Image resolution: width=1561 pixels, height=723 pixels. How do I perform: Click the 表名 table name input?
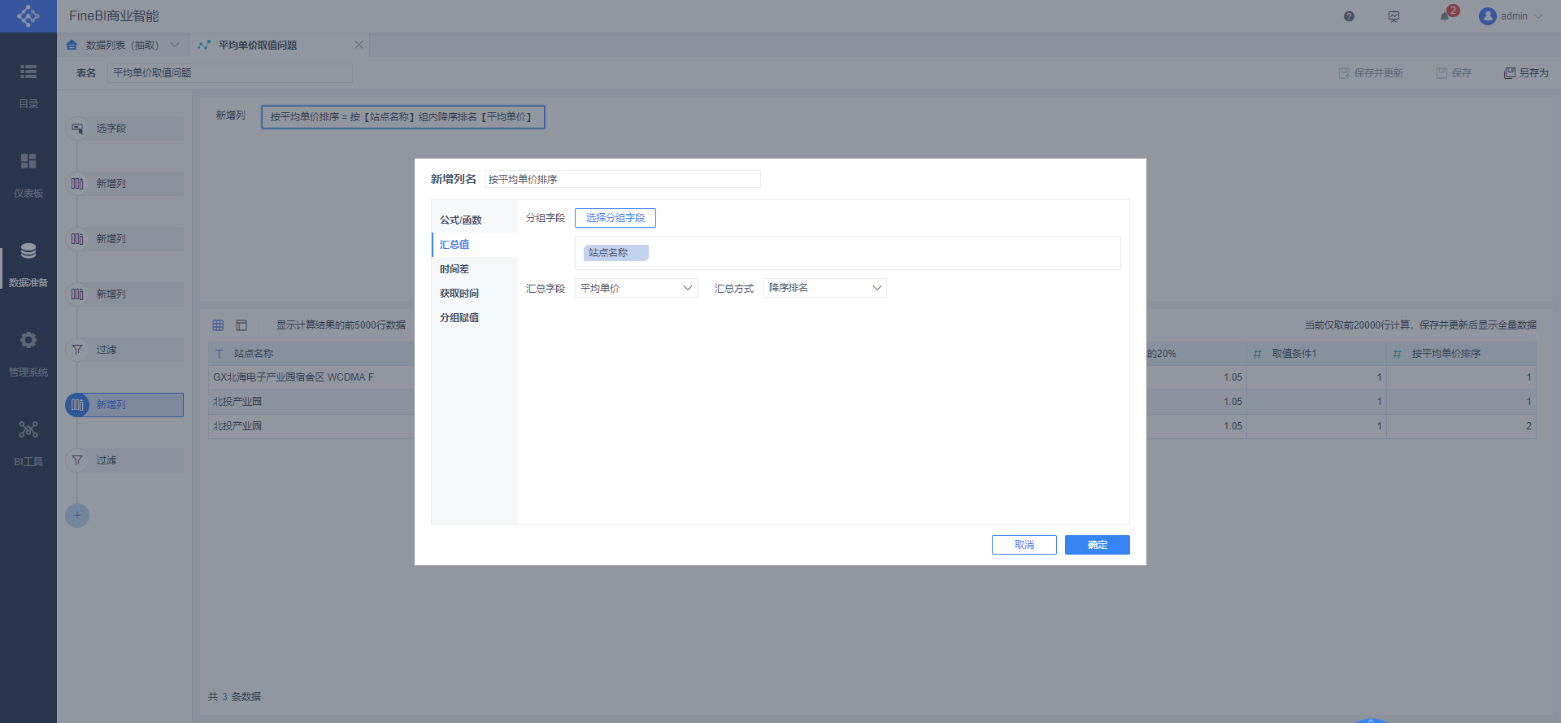pyautogui.click(x=230, y=73)
